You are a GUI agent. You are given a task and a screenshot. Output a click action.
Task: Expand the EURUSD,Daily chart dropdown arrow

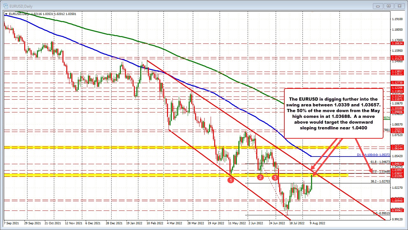point(6,14)
